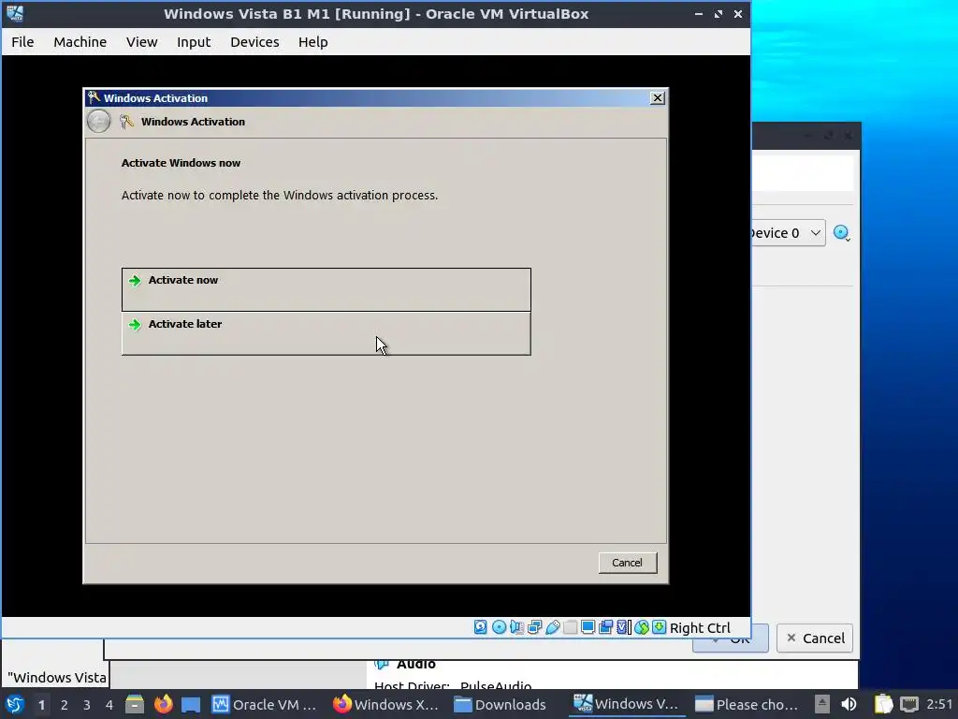Open the File menu
This screenshot has height=719, width=958.
[x=22, y=41]
